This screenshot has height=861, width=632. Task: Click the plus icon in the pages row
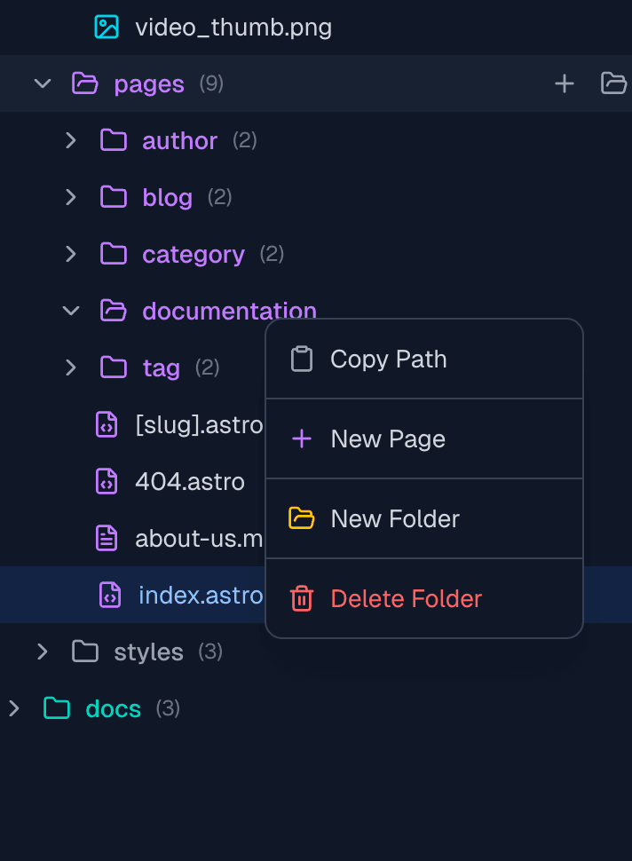pyautogui.click(x=565, y=83)
